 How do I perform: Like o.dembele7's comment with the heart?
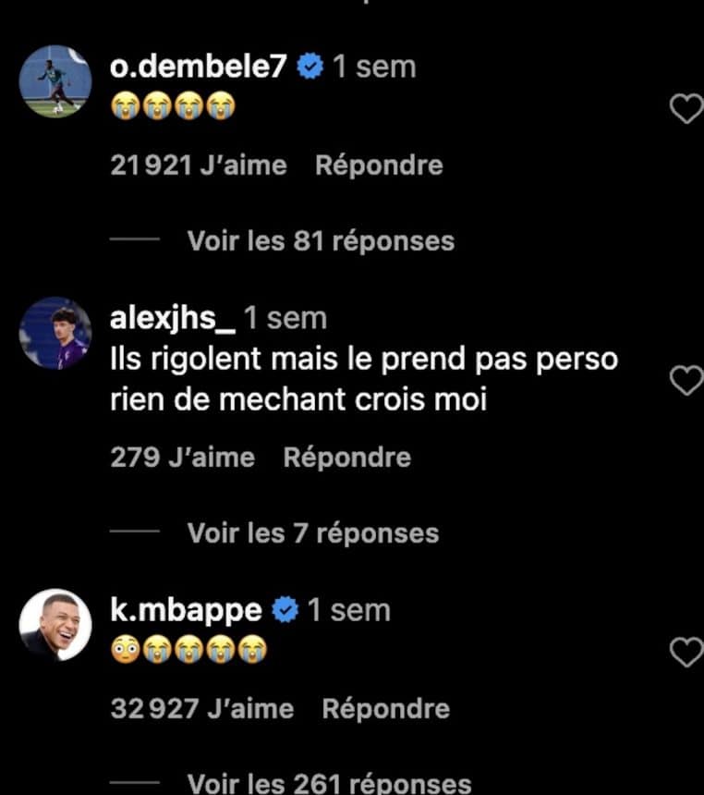click(x=686, y=110)
